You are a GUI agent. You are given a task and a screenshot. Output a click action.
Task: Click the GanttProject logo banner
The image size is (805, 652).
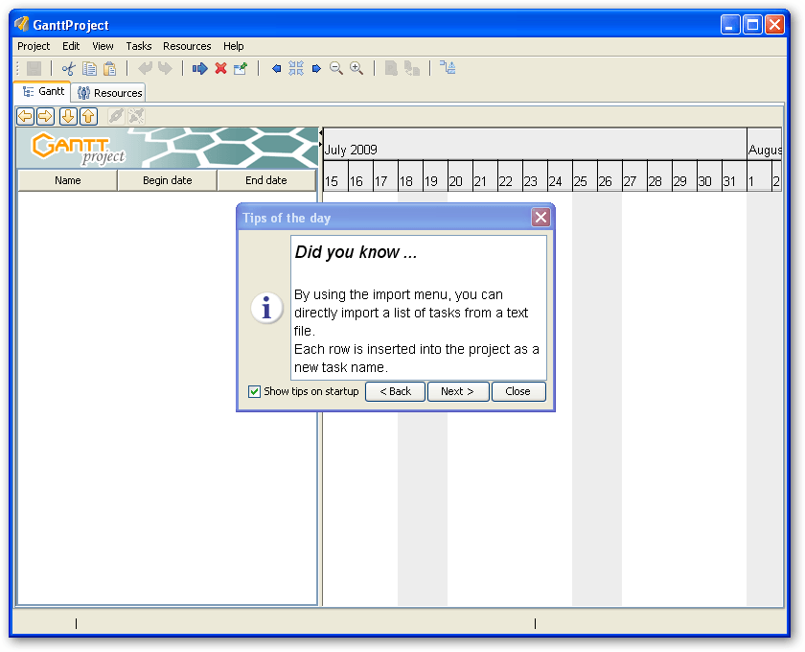click(x=168, y=148)
